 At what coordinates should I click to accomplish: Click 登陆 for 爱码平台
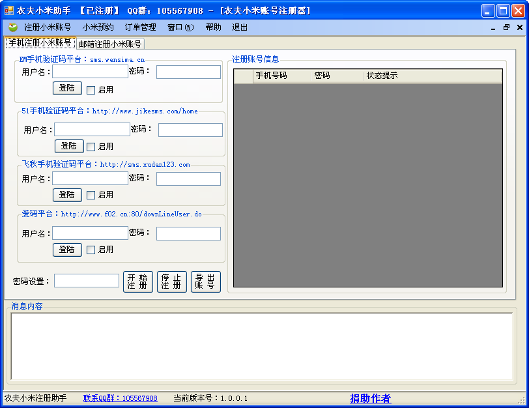coord(68,250)
